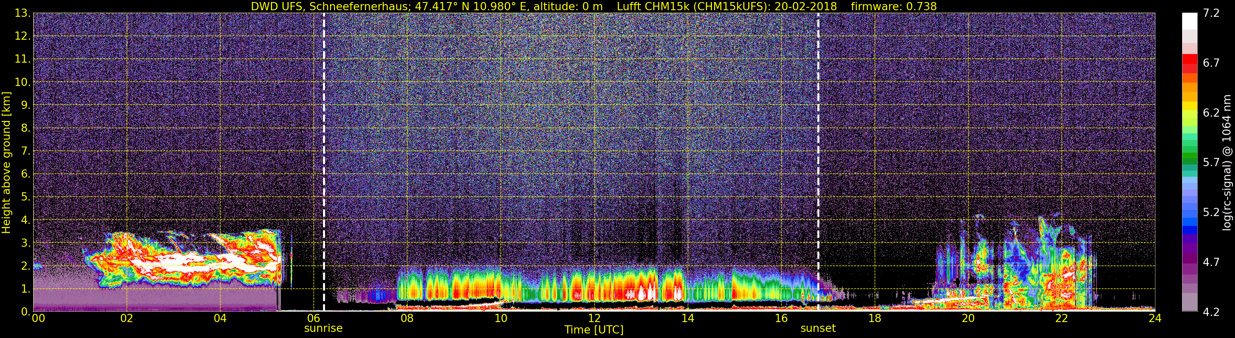This screenshot has height=338, width=1235.
Task: Click the x-axis tick label '04'
Action: click(220, 318)
